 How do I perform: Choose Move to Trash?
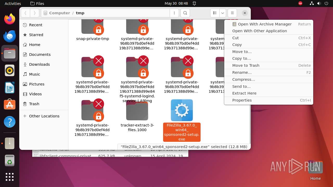click(x=268, y=65)
